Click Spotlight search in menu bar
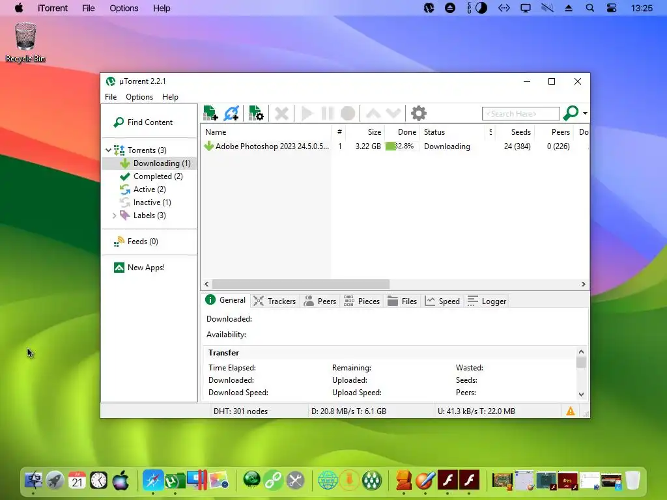This screenshot has width=667, height=500. click(x=589, y=8)
